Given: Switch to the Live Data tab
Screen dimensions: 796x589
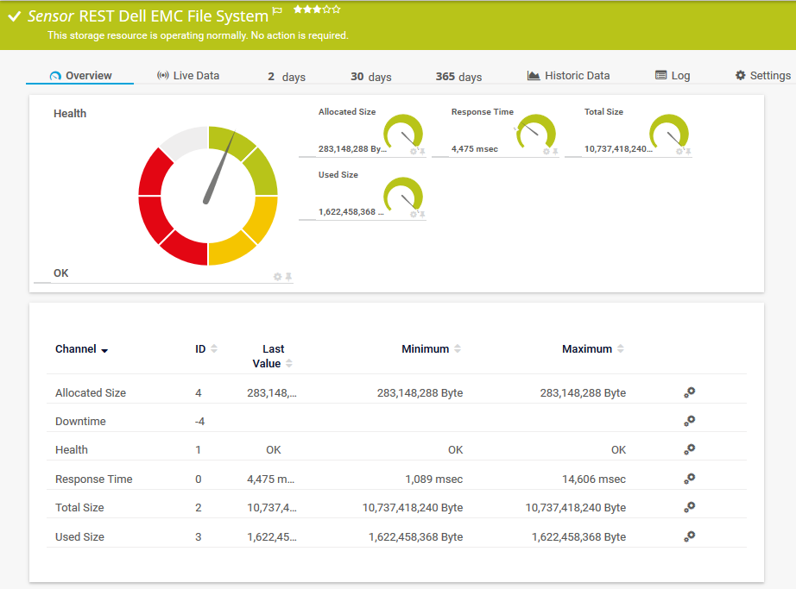Looking at the screenshot, I should point(188,76).
